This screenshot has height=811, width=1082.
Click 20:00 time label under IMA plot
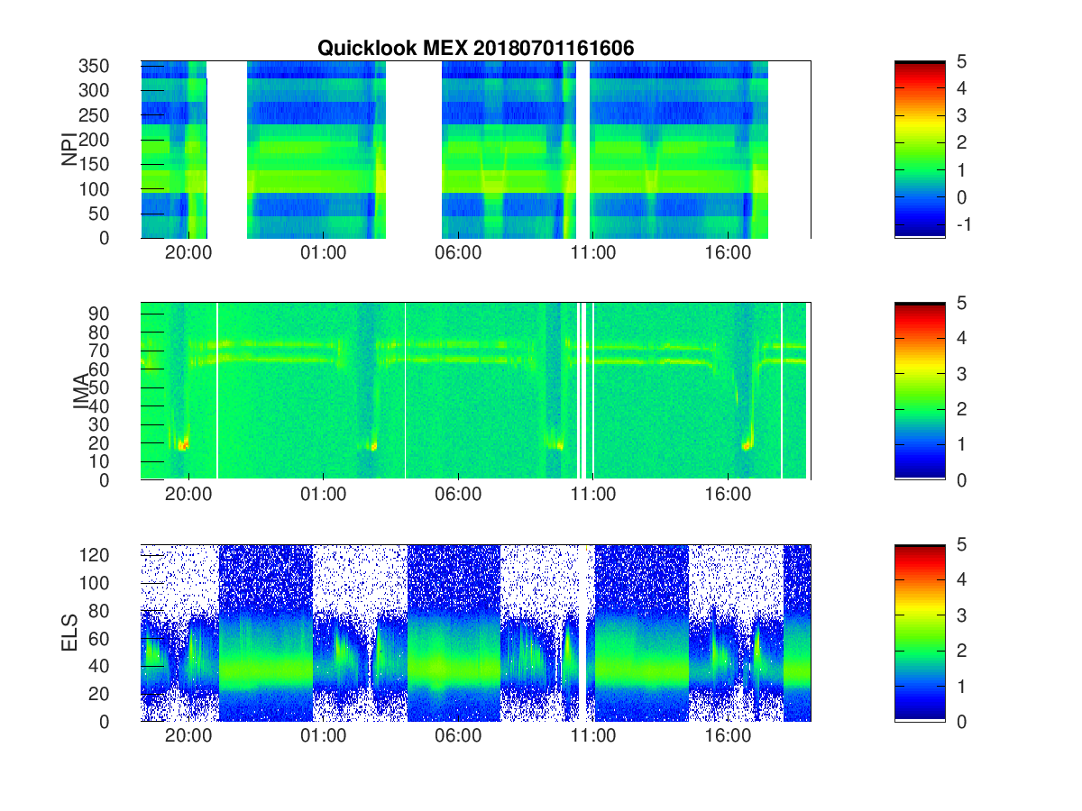(x=188, y=495)
